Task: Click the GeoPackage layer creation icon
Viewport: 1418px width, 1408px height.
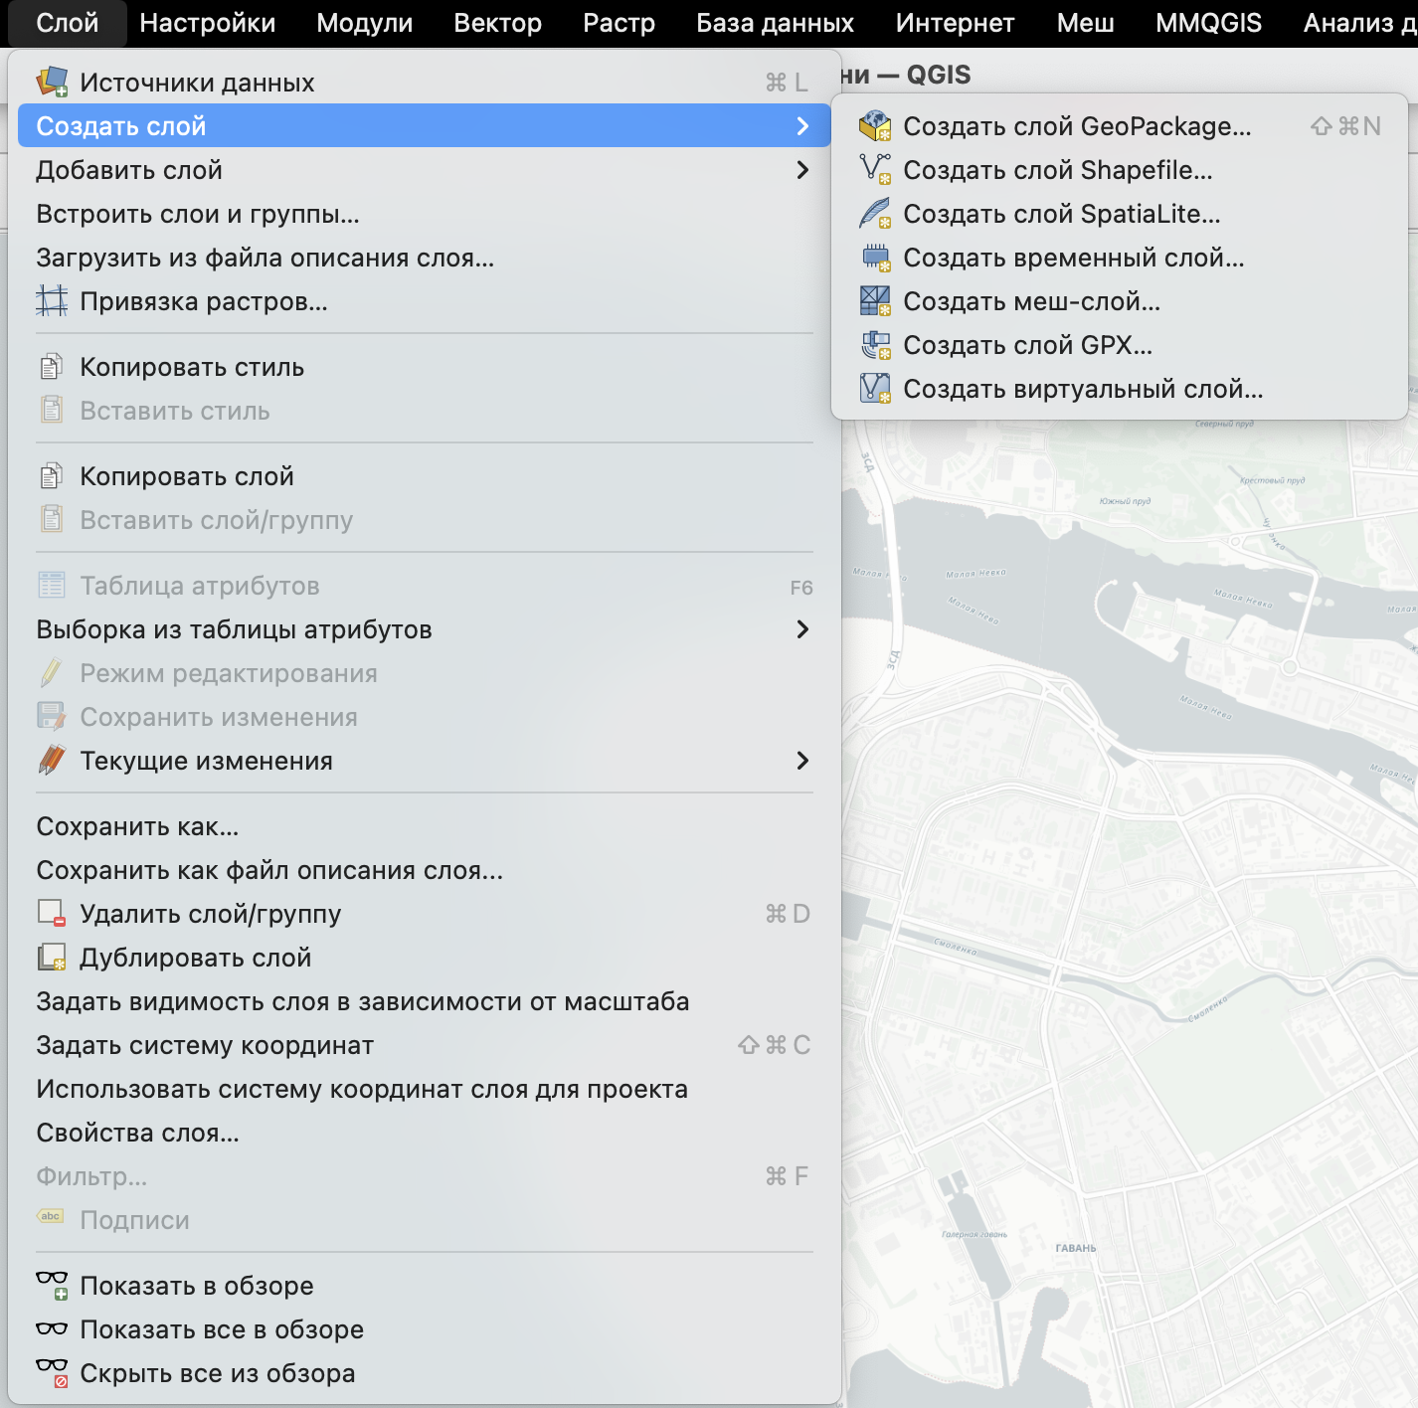Action: click(875, 126)
